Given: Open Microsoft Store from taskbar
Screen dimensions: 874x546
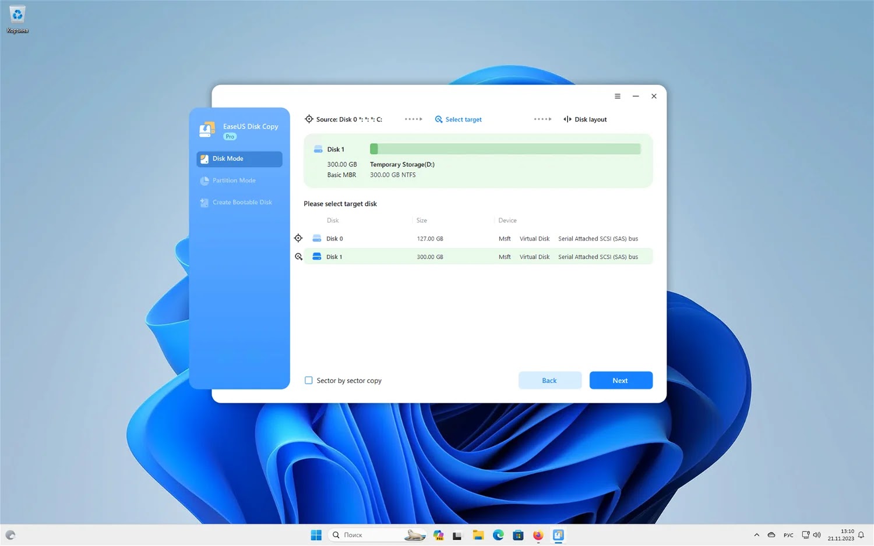Looking at the screenshot, I should [518, 535].
